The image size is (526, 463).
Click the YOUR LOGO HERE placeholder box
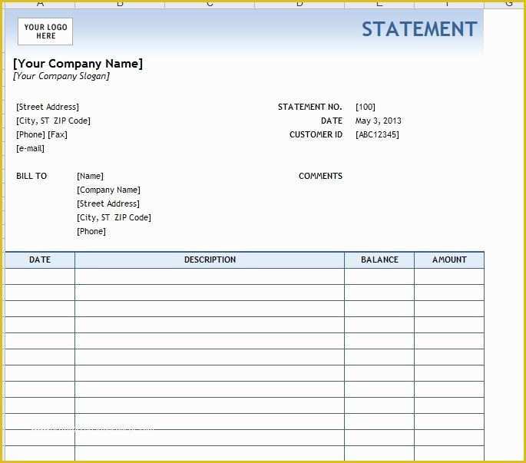(45, 31)
